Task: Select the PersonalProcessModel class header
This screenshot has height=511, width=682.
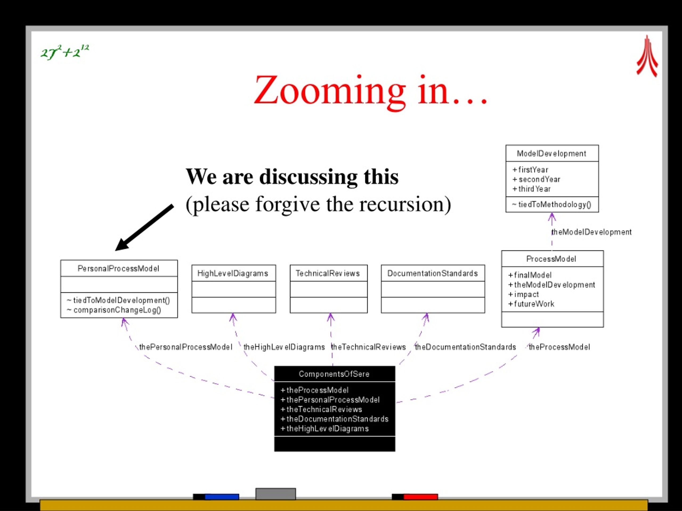Action: [x=119, y=268]
